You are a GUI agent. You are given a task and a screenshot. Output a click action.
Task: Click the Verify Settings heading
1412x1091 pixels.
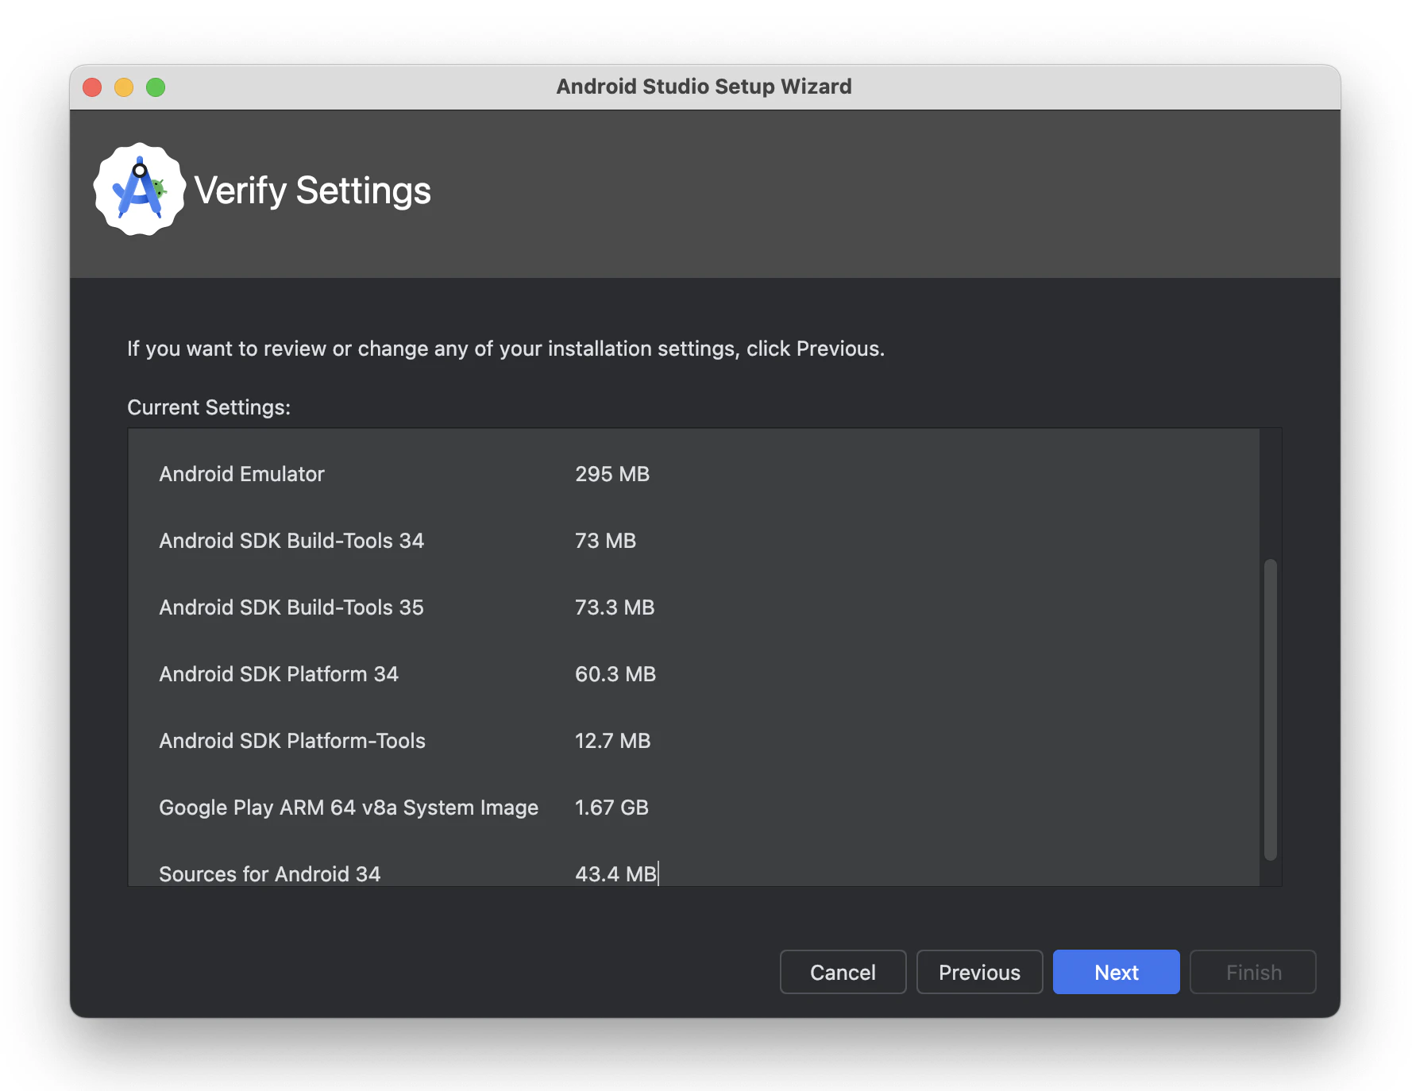(312, 191)
